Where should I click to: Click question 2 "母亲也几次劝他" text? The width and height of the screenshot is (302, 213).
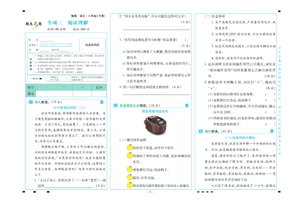point(153,16)
